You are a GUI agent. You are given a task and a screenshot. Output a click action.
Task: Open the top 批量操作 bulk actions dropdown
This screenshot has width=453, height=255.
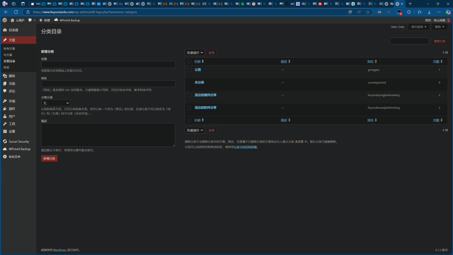point(195,53)
